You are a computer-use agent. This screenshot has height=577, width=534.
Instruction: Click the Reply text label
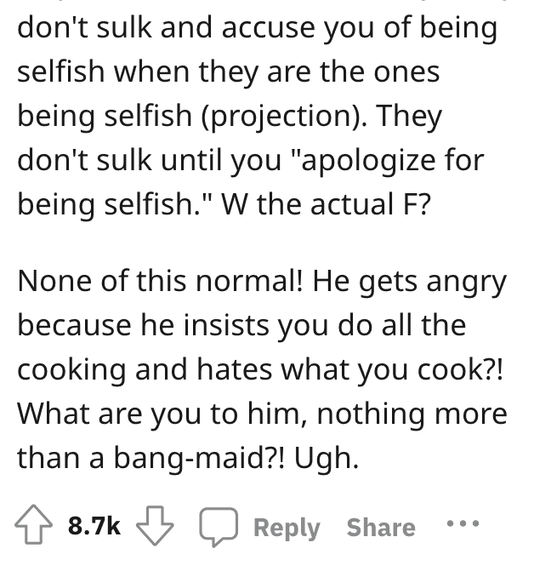tap(287, 528)
